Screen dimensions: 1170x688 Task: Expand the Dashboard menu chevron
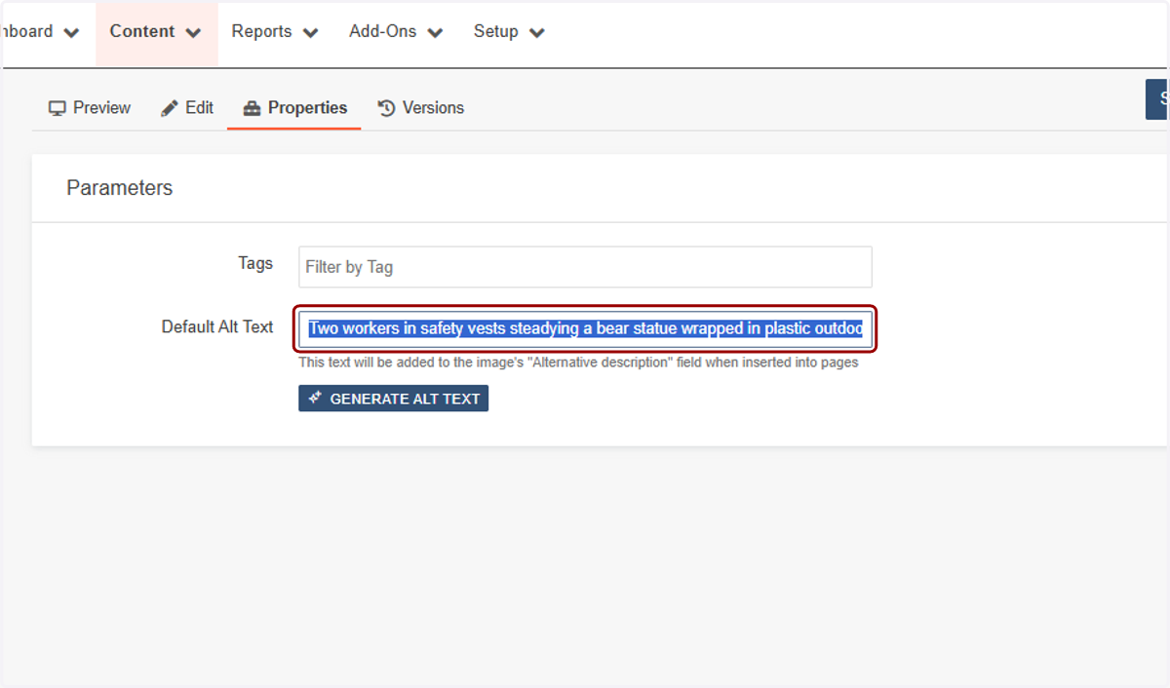[71, 33]
